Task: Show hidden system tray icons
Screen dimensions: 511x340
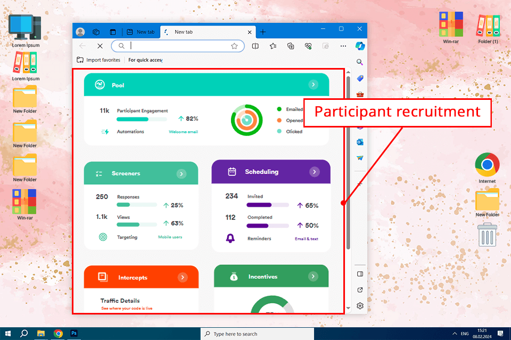Action: [x=455, y=334]
